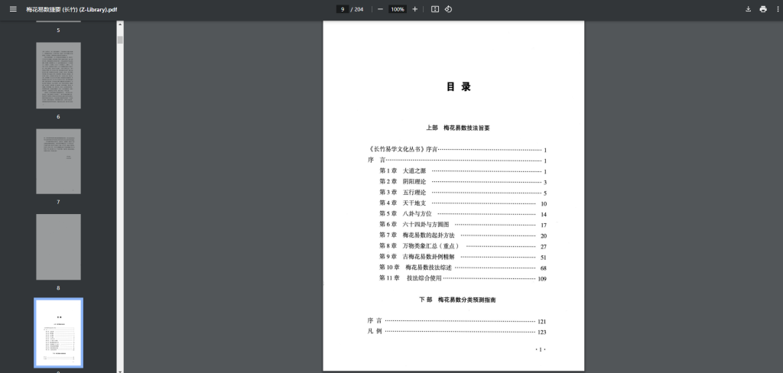Open page 6 thumbnail
Viewport: 783px width, 373px height.
coord(58,76)
